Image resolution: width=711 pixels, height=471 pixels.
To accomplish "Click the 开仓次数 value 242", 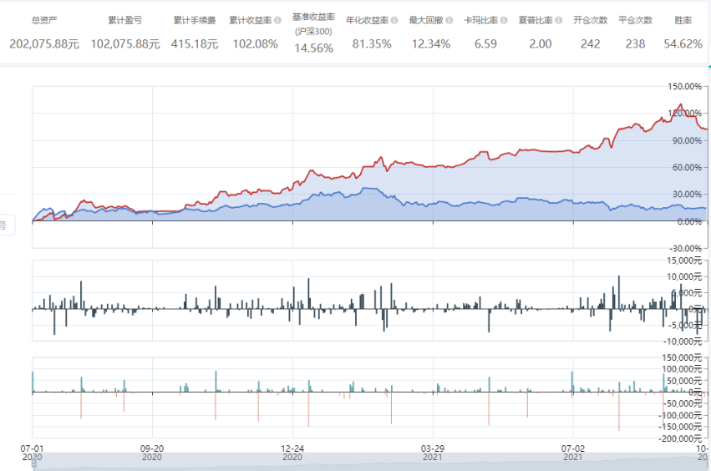I will point(590,44).
